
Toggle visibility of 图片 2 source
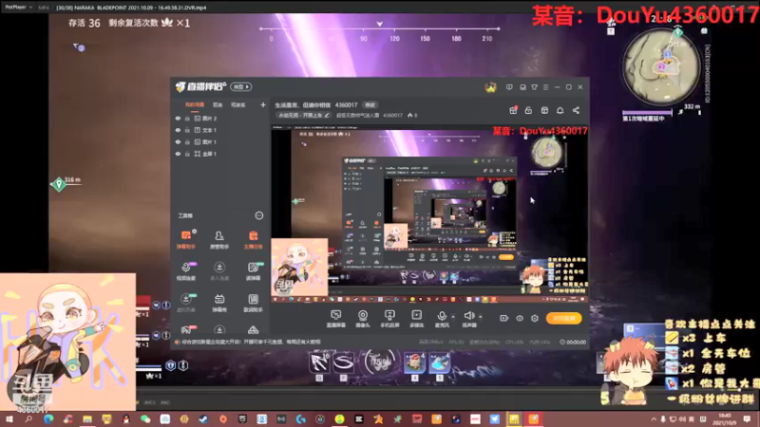[178, 118]
